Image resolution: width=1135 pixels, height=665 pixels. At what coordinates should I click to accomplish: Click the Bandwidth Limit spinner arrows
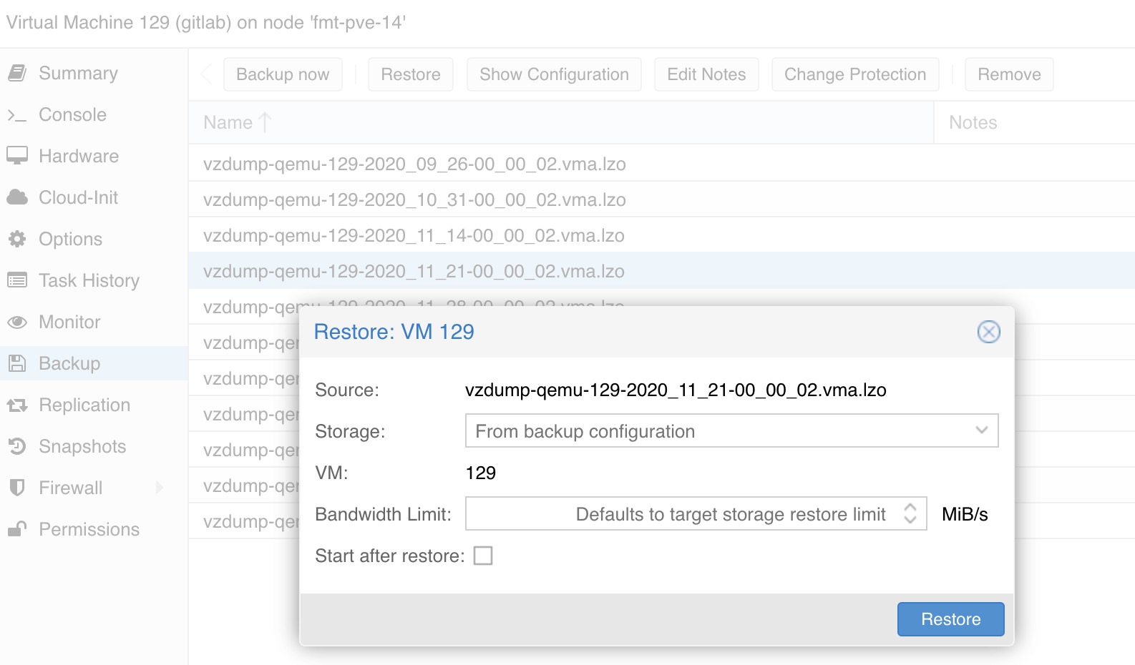point(910,513)
